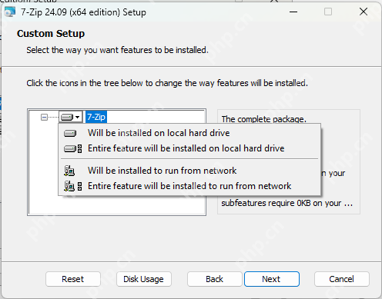The image size is (382, 299).
Task: Open Disk Usage dialog
Action: (x=144, y=279)
